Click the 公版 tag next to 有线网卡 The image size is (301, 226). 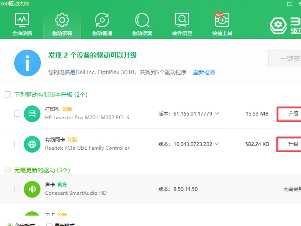click(x=72, y=139)
